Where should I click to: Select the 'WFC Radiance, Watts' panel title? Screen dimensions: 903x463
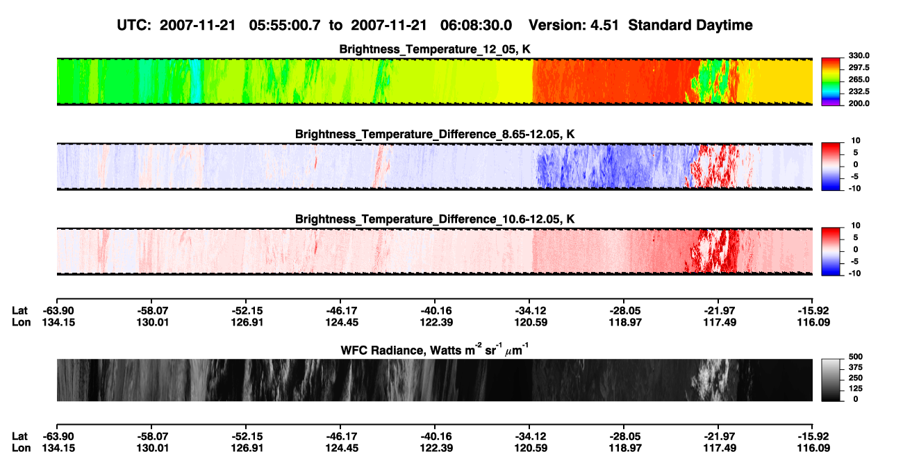(x=435, y=351)
